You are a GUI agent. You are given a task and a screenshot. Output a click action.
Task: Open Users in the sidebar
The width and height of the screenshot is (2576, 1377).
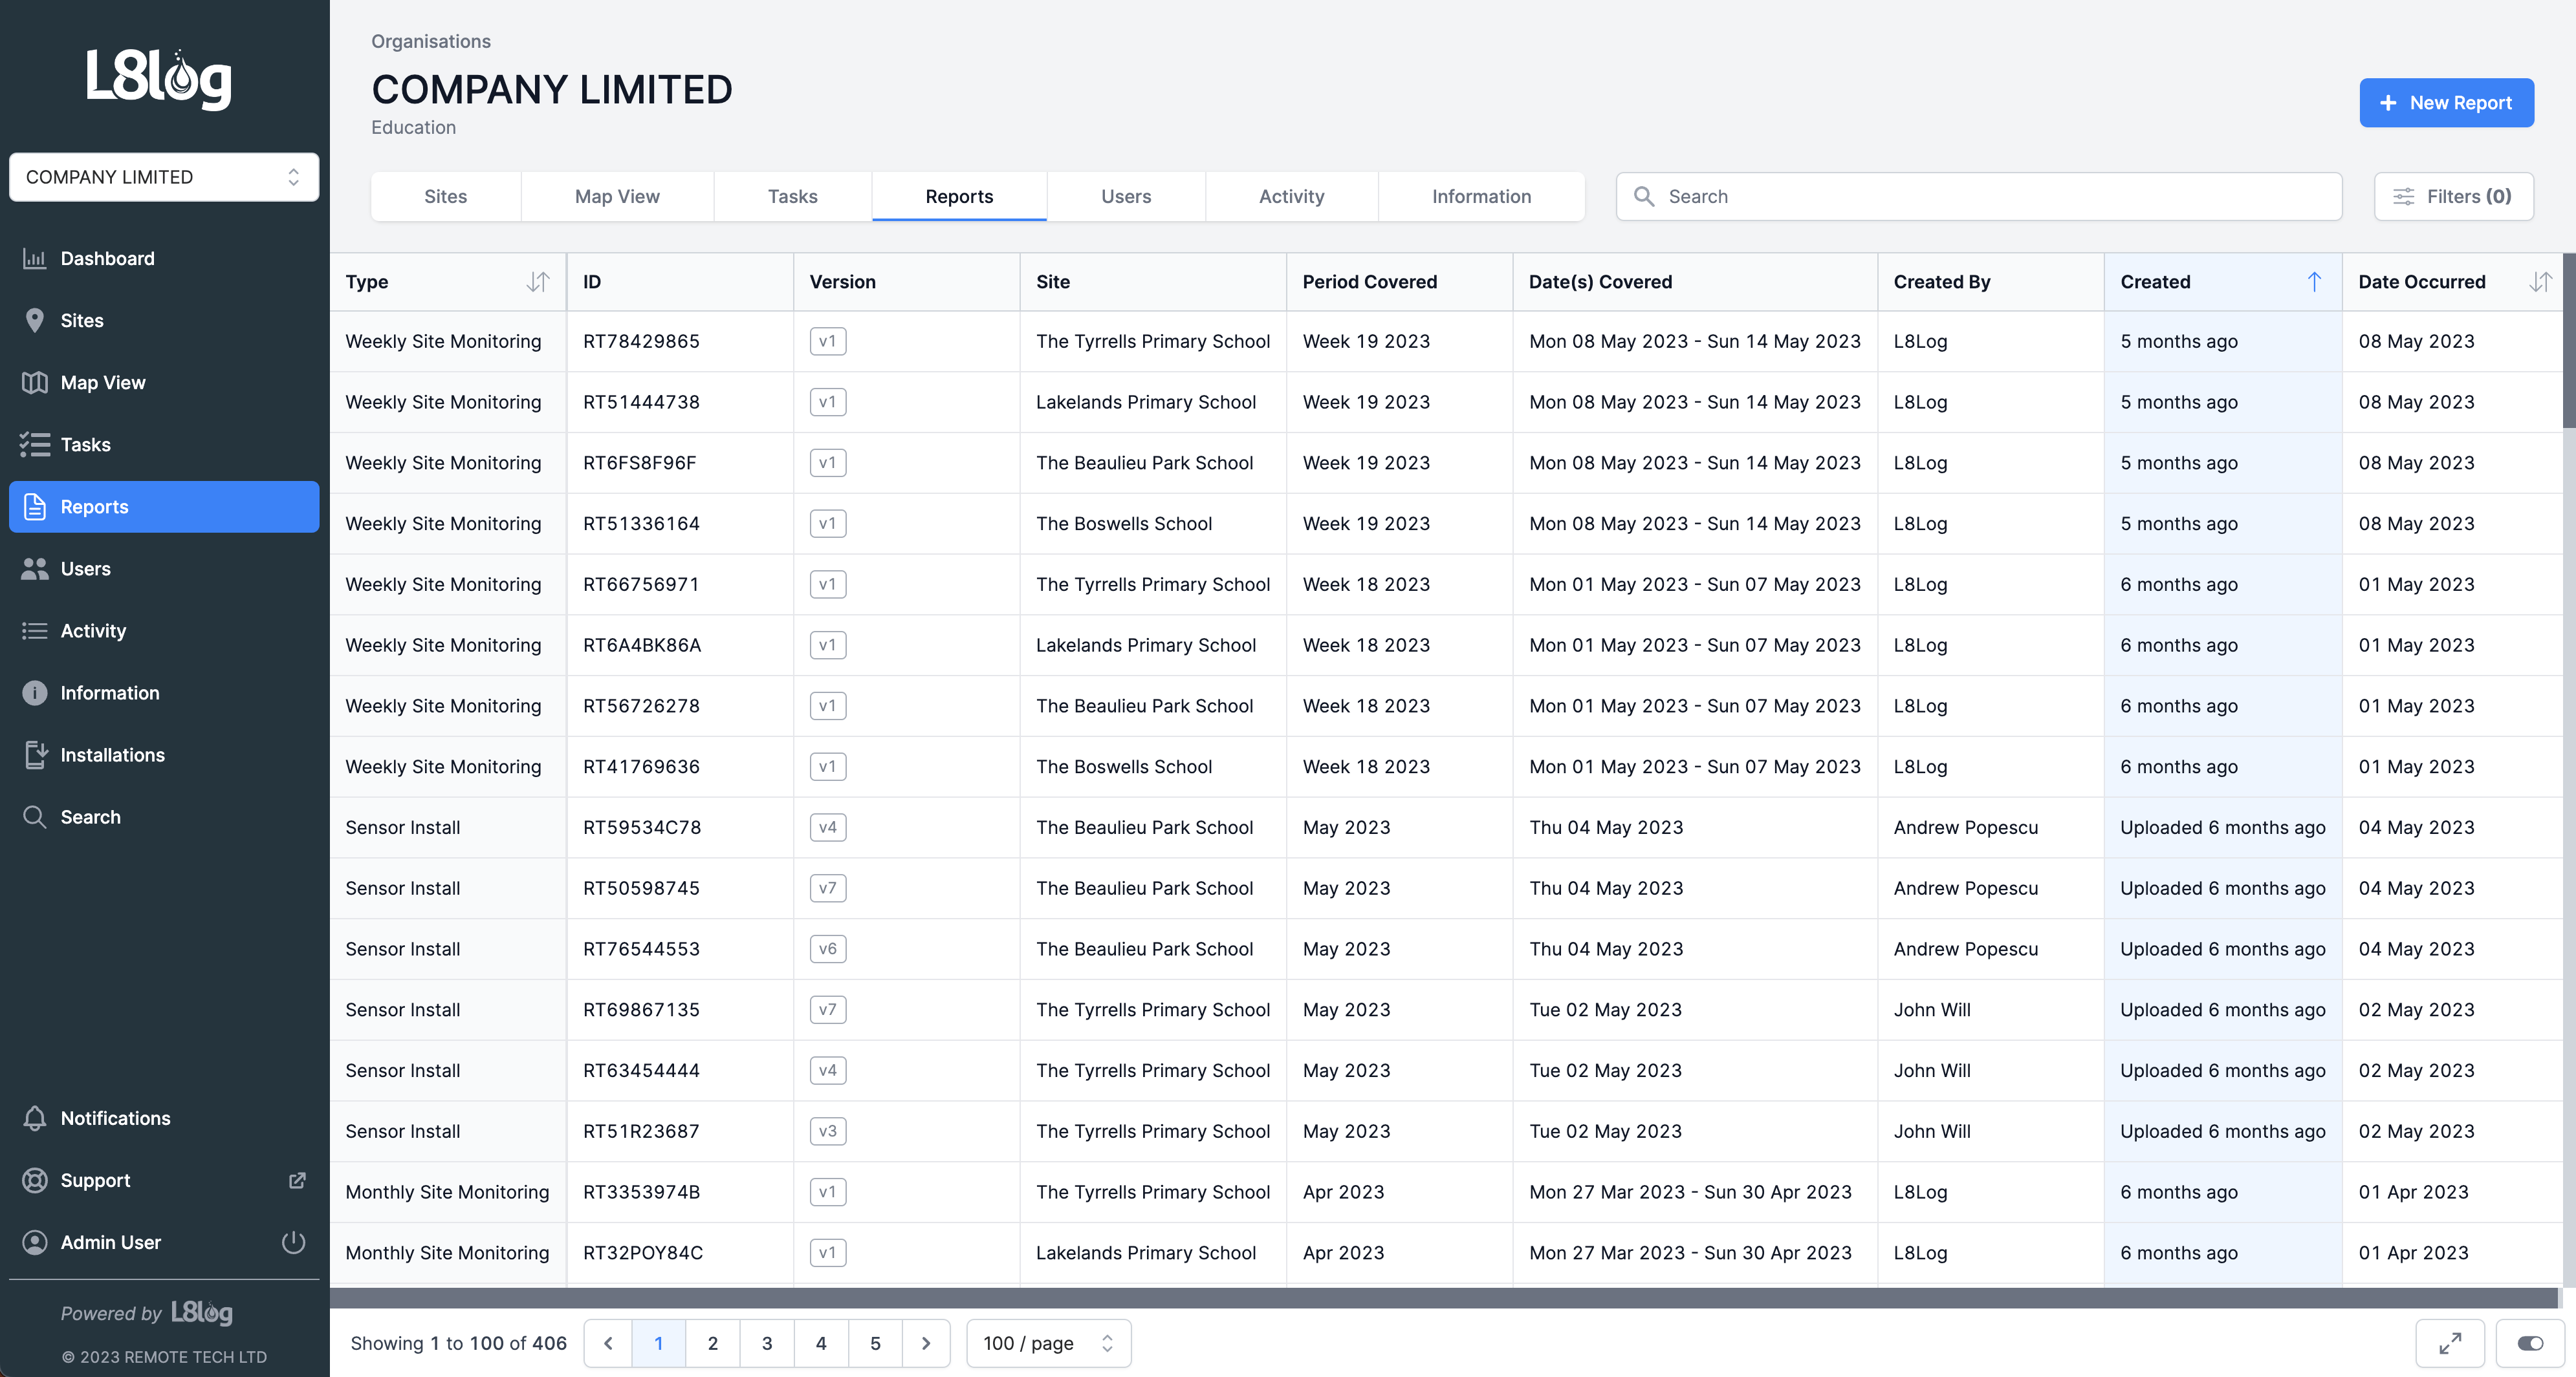click(x=164, y=569)
